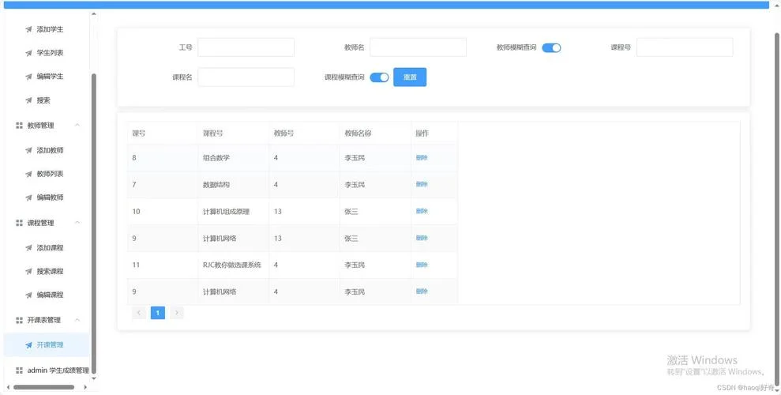Image resolution: width=781 pixels, height=395 pixels.
Task: Delete the 计算机组成原理 course row
Action: 422,211
